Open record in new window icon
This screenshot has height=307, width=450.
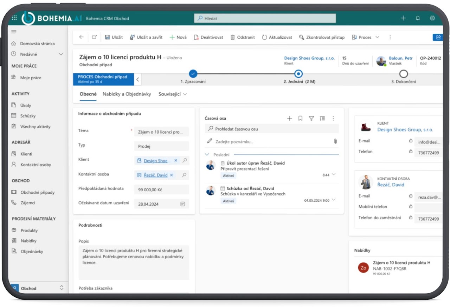(x=94, y=37)
